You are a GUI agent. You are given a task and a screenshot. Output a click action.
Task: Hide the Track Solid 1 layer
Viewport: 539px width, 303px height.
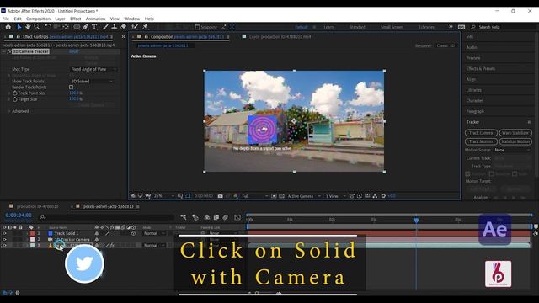[4, 233]
